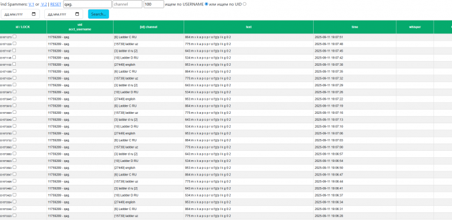The image size is (452, 220).
Task: Click message text in the 19:06:41 row
Action: coord(208,188)
